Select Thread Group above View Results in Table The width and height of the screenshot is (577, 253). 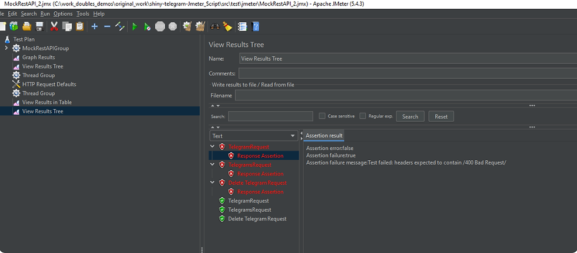(38, 93)
